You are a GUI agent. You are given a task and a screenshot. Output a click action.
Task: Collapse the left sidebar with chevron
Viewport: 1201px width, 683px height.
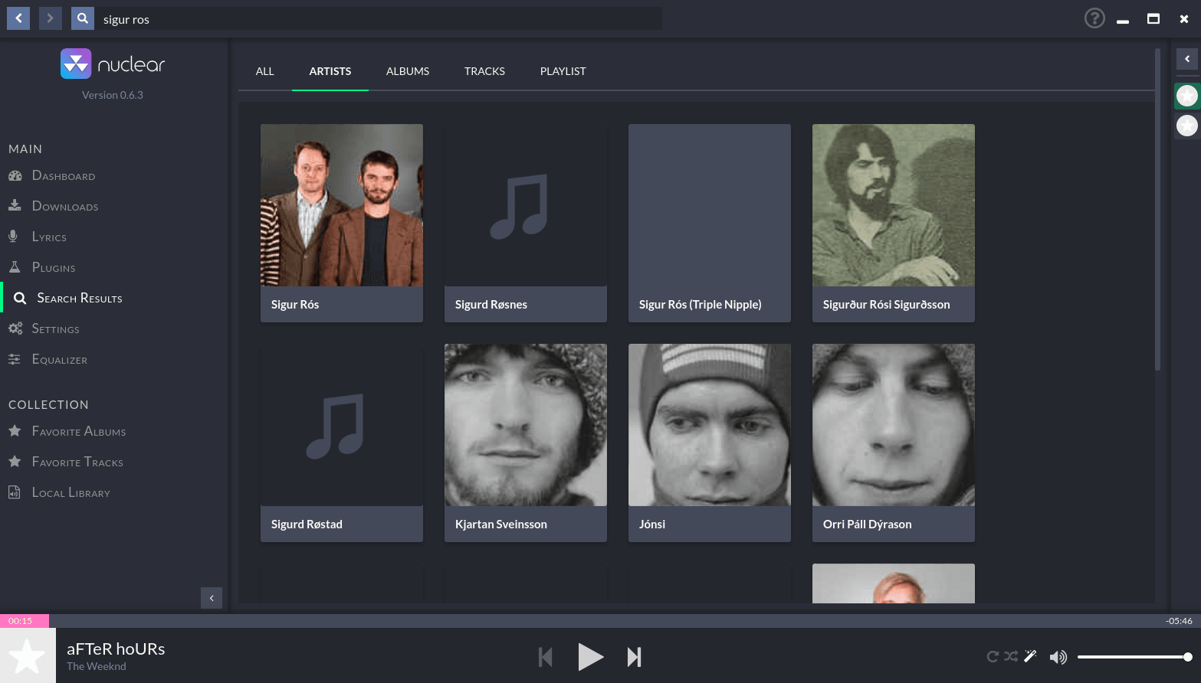[x=212, y=598]
